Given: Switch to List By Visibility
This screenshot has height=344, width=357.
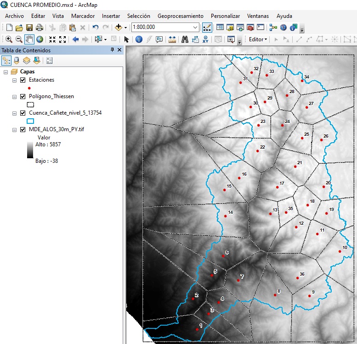Looking at the screenshot, I should click(x=26, y=61).
